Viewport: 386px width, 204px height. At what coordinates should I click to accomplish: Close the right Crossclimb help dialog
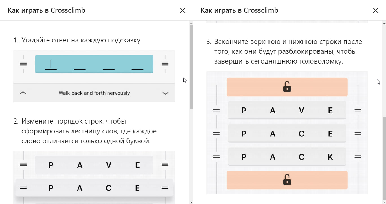376,10
